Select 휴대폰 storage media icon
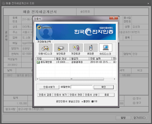Image resolution: width=152 pixels, height=124 pixels. [x=91, y=48]
